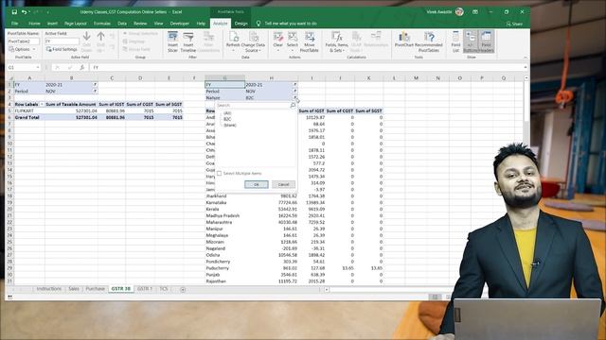The width and height of the screenshot is (606, 340).
Task: Check Select Multiple Items
Action: point(219,174)
